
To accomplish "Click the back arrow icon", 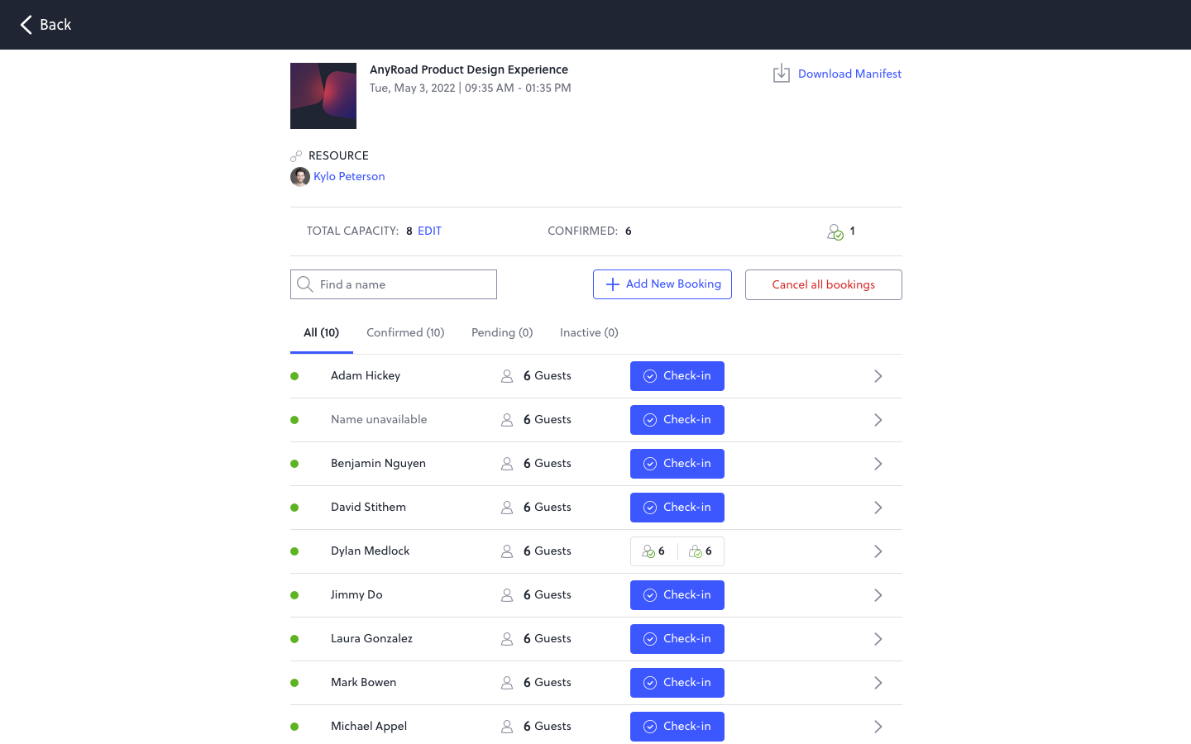I will pos(26,25).
